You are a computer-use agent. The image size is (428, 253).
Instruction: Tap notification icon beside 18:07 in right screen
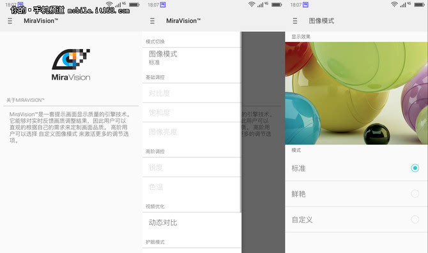[x=305, y=4]
